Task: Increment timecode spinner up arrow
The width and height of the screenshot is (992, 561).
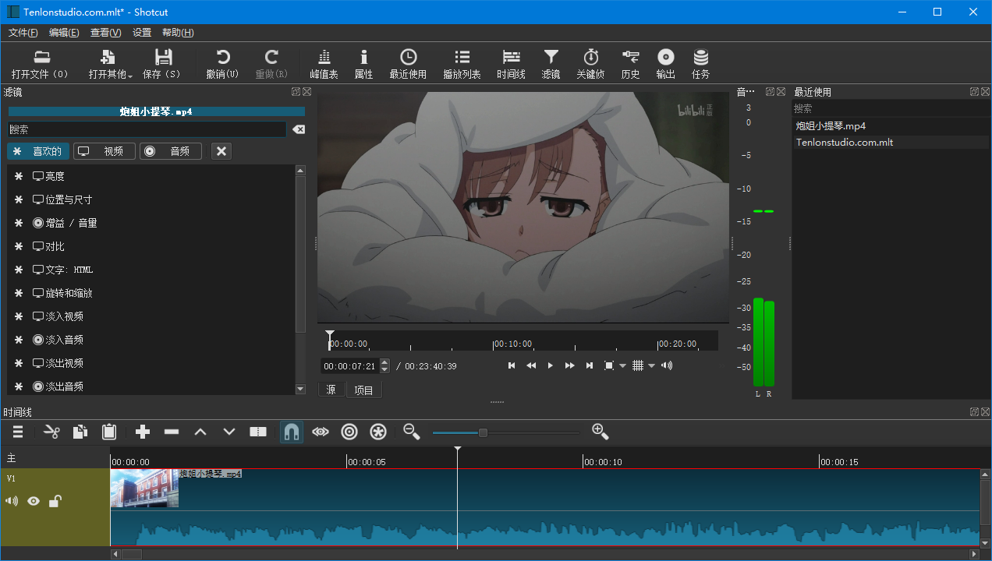Action: (x=384, y=362)
